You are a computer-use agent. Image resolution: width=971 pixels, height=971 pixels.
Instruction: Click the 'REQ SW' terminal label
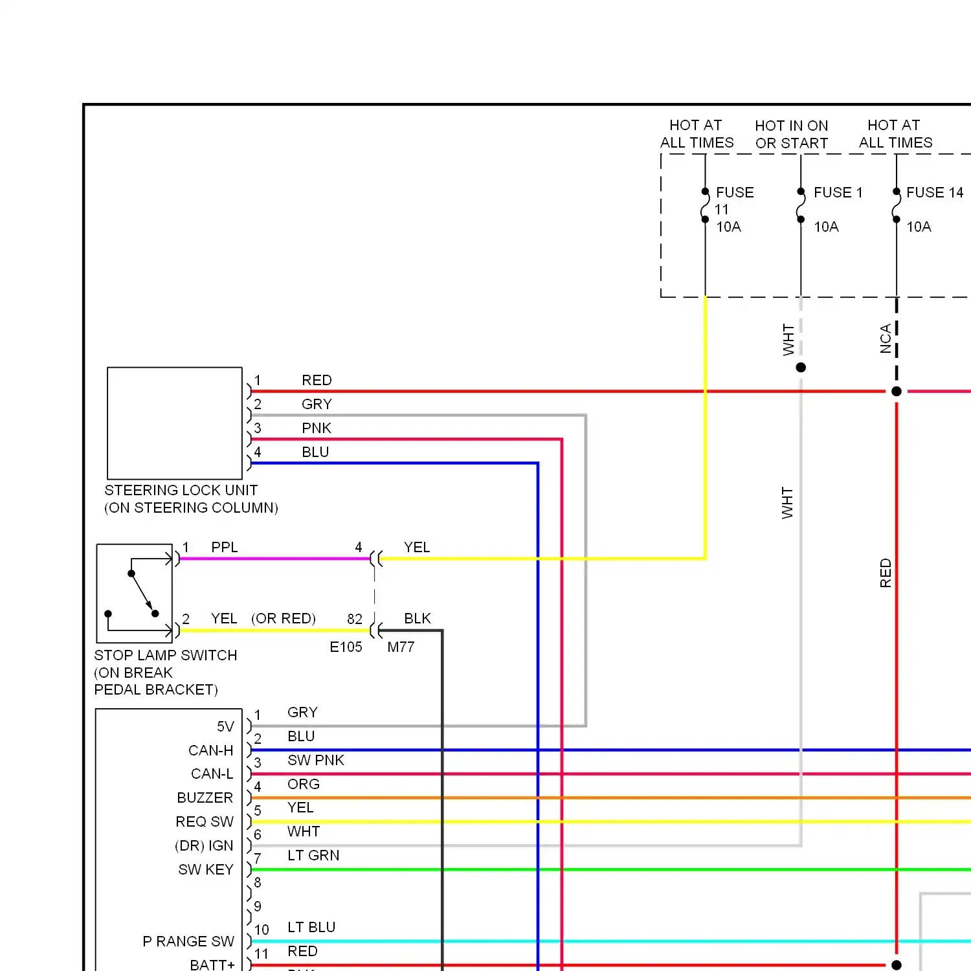pos(205,821)
